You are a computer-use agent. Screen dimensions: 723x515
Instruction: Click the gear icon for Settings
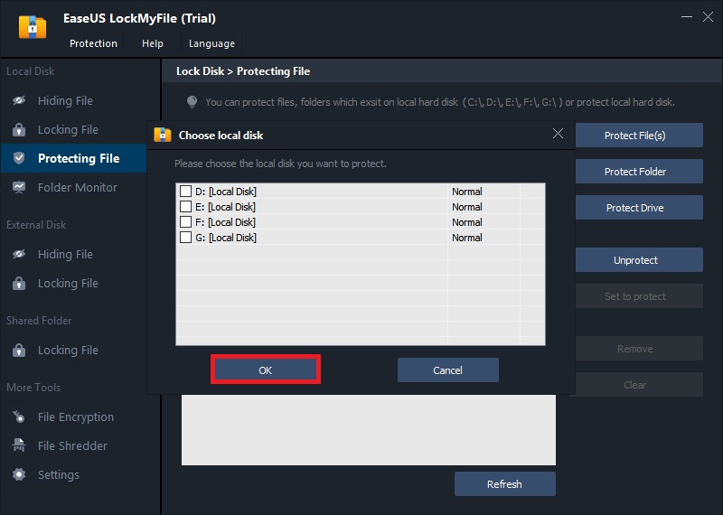[x=19, y=474]
